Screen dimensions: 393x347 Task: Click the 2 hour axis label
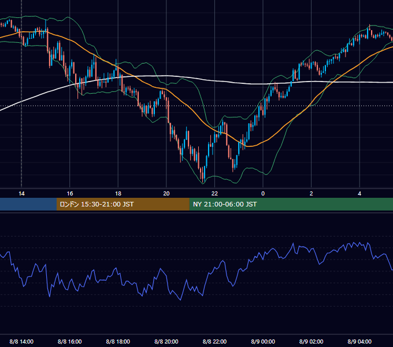pyautogui.click(x=311, y=194)
